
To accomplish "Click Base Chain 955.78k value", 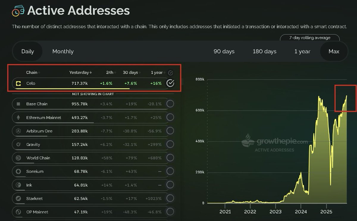I will (x=79, y=104).
